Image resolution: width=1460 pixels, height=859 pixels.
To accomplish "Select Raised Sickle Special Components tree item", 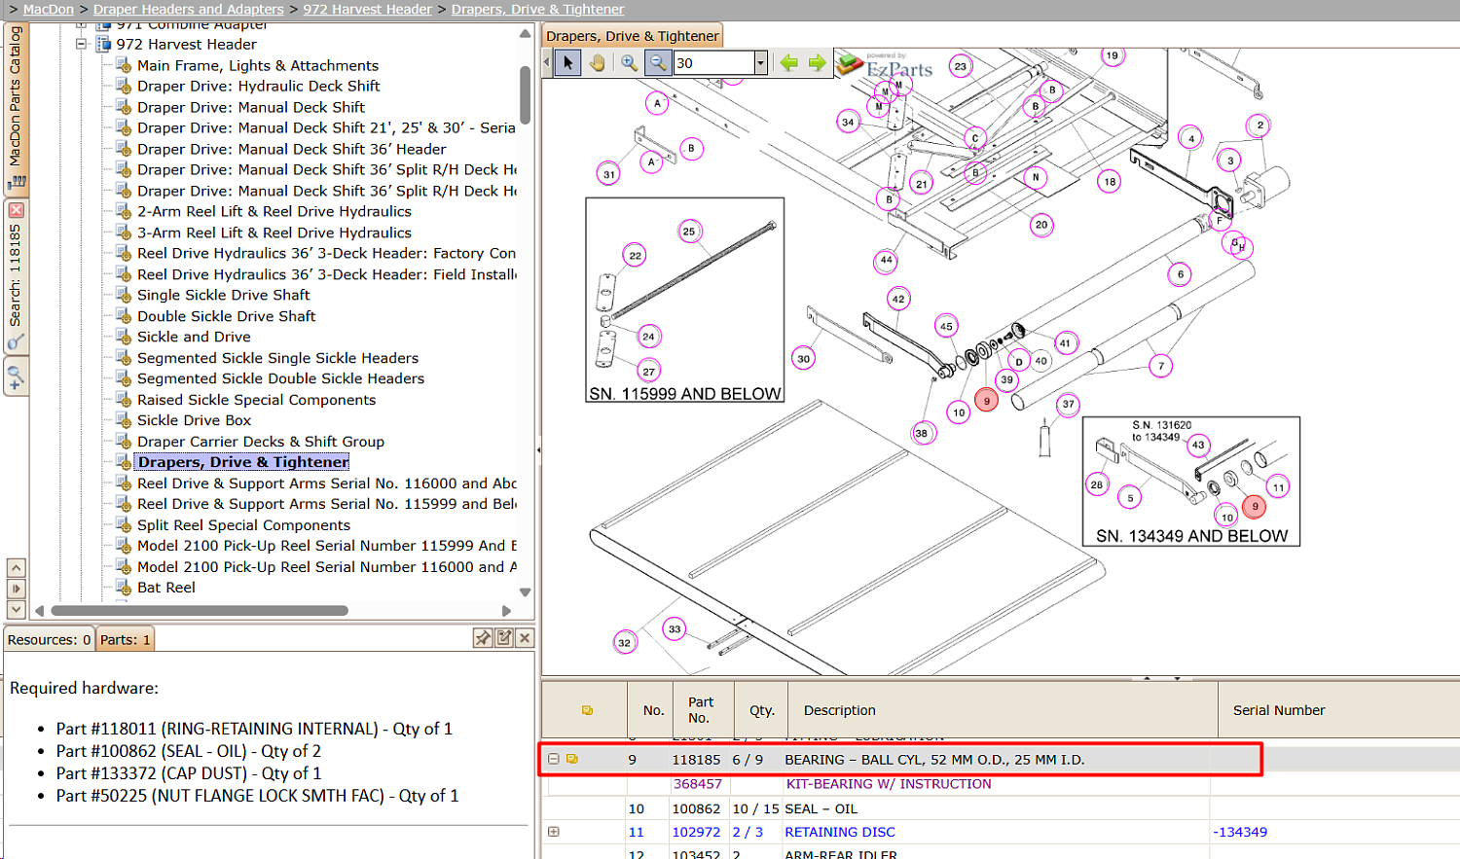I will point(256,400).
